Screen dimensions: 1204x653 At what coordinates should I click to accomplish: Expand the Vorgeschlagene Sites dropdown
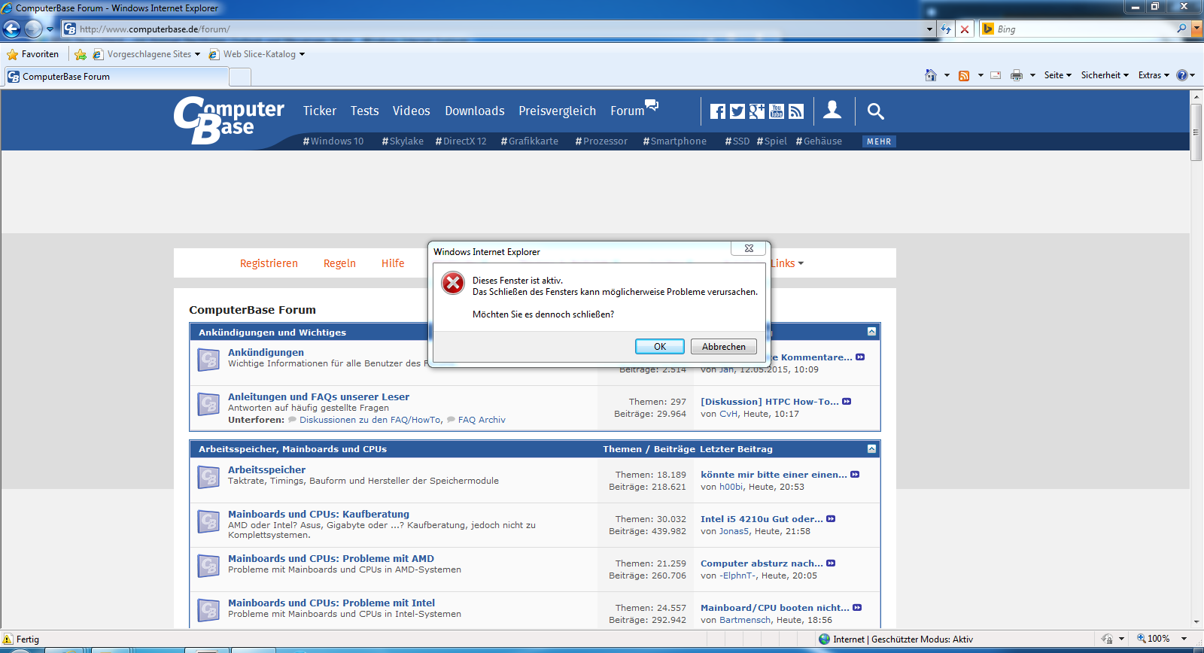[197, 54]
